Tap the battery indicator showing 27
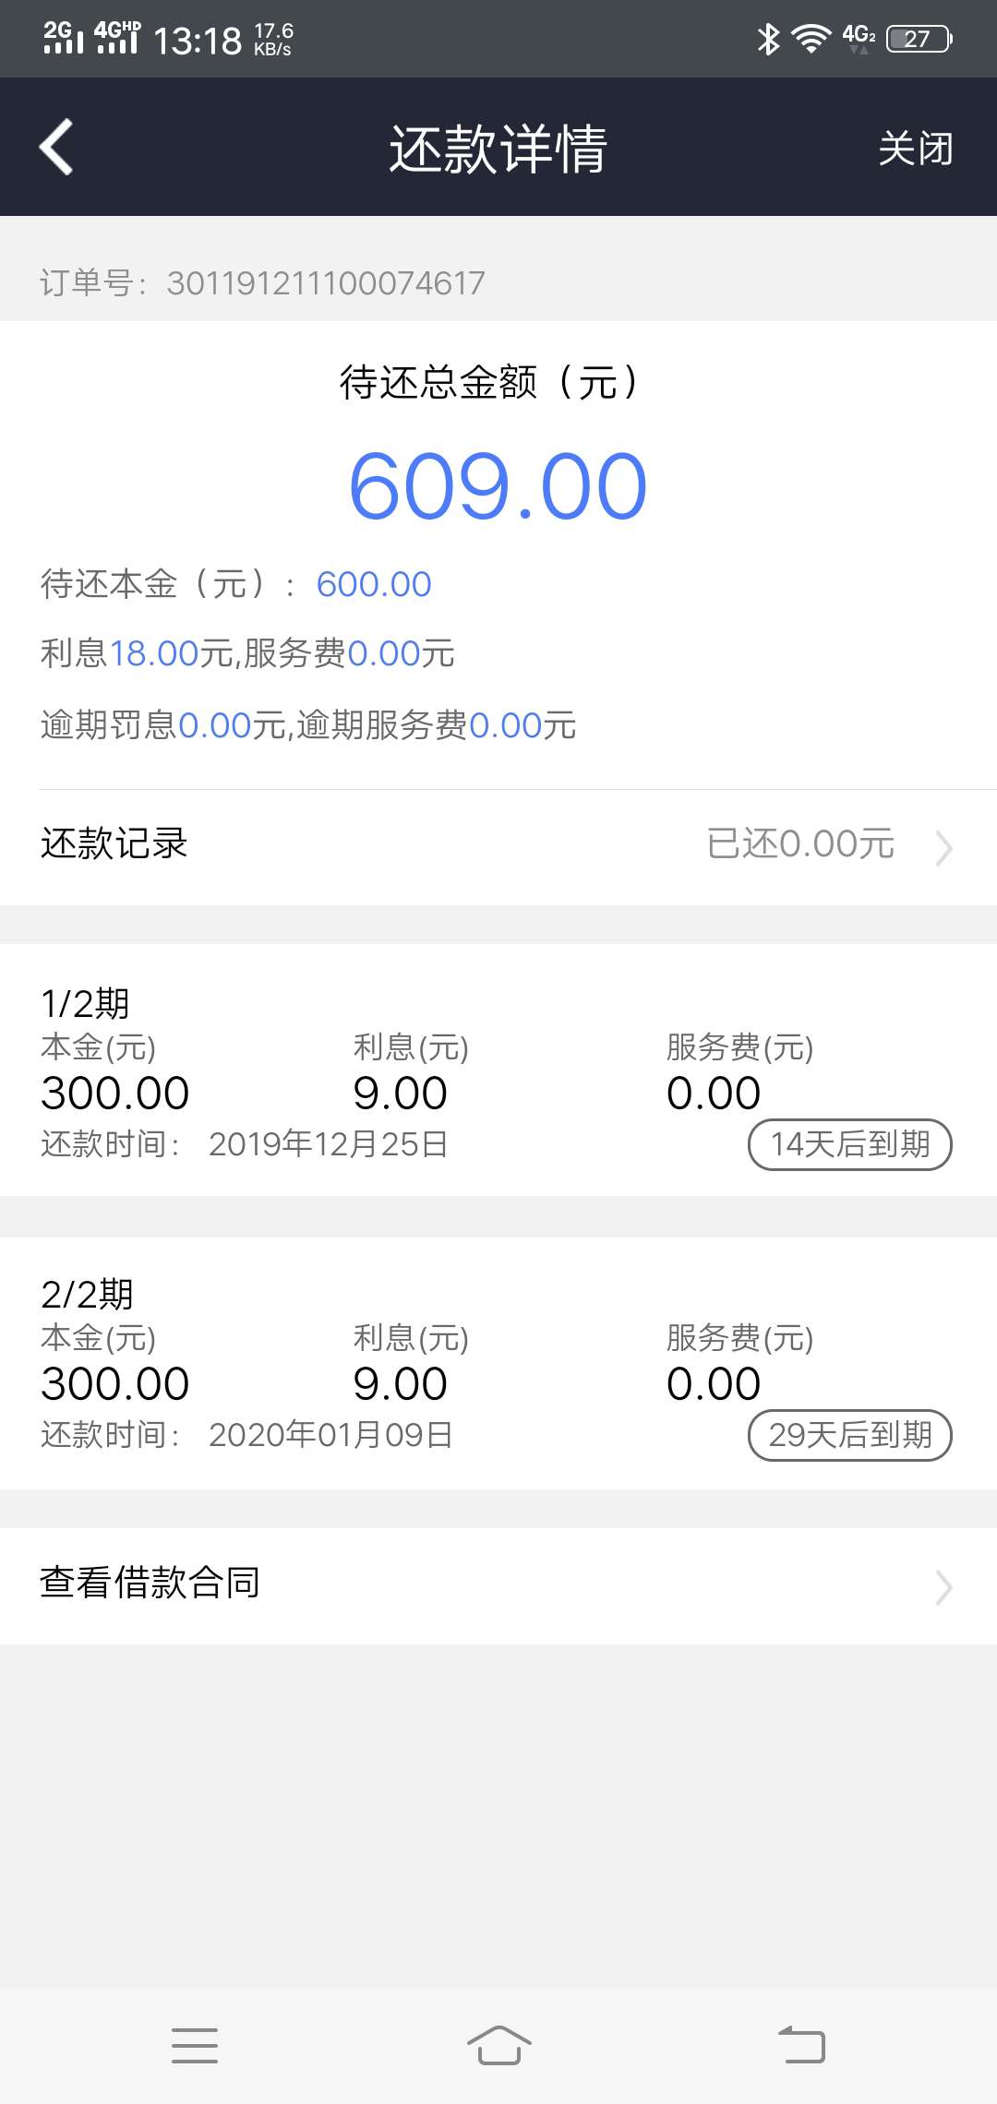The image size is (997, 2104). [x=919, y=39]
